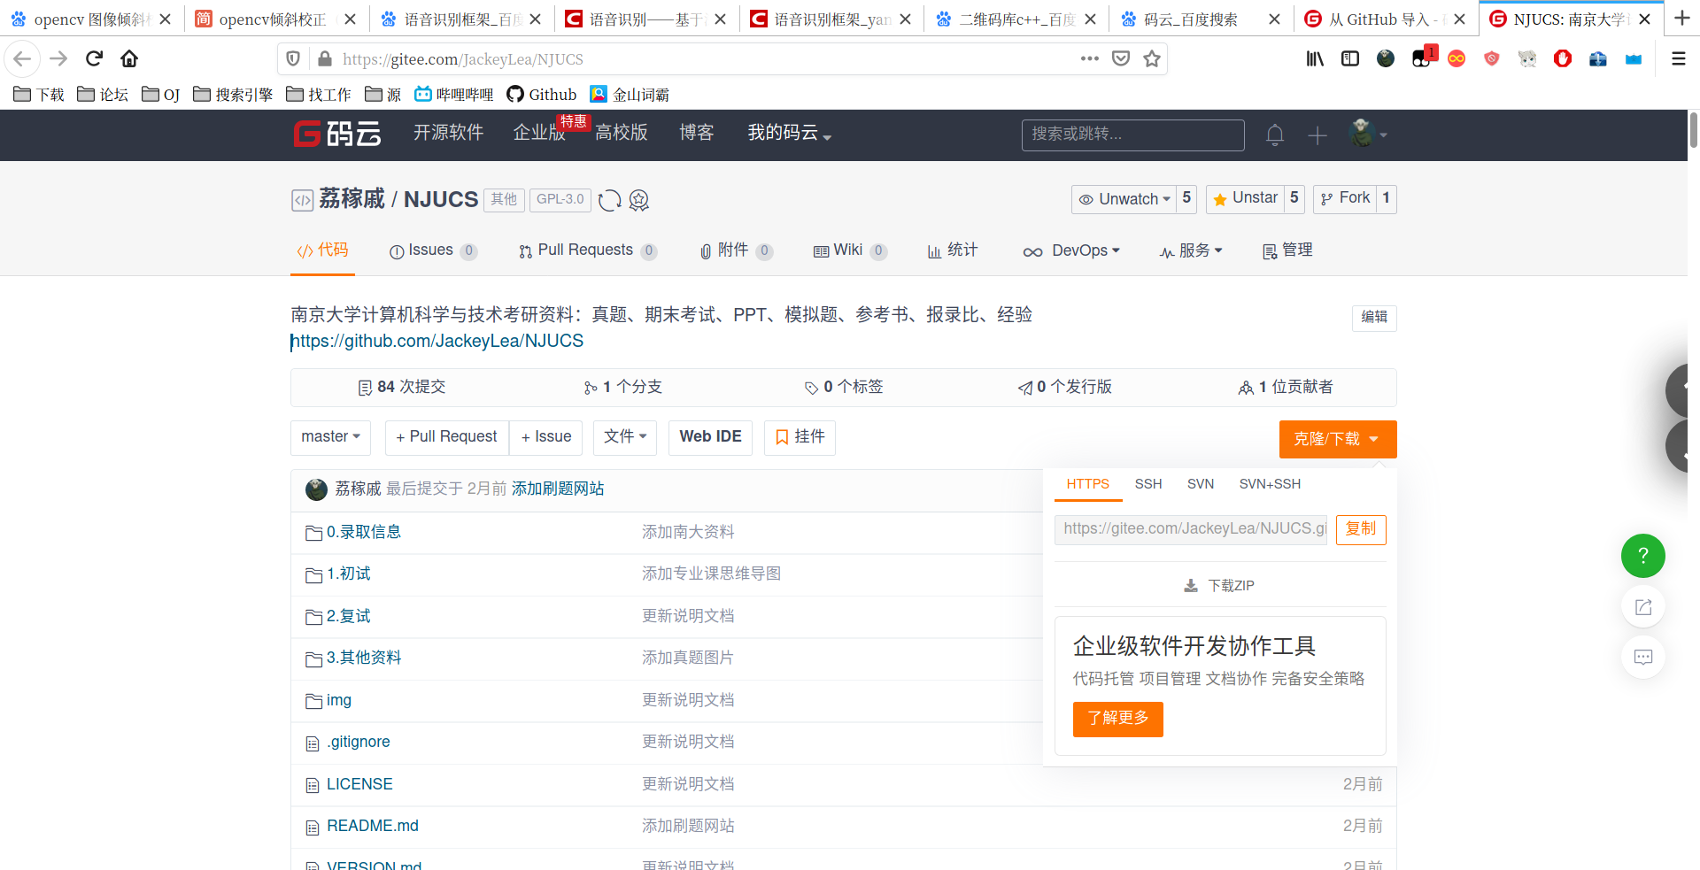Switch to the Pull Requests tab
The width and height of the screenshot is (1700, 870).
click(x=588, y=251)
